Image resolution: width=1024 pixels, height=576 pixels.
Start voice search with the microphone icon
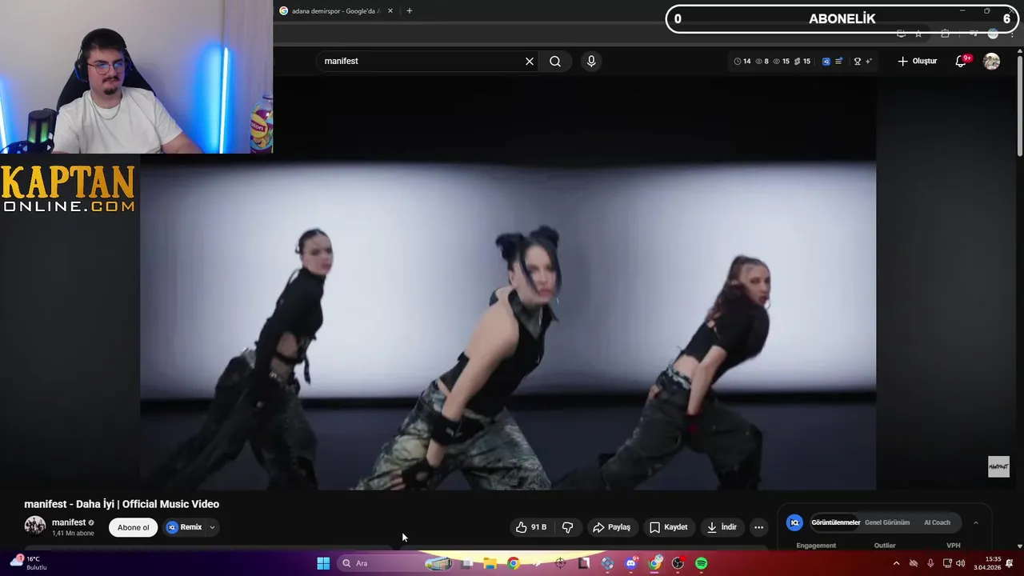click(x=591, y=61)
